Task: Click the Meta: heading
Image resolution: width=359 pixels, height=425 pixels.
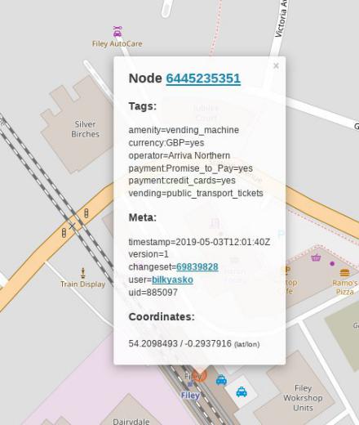Action: 143,217
